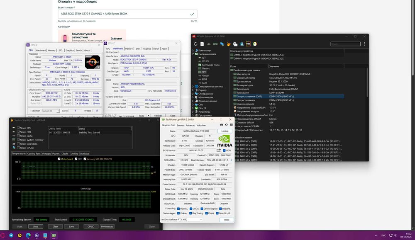Select CPUID item in AIDA64 tree
This screenshot has height=240, width=415.
click(205, 61)
